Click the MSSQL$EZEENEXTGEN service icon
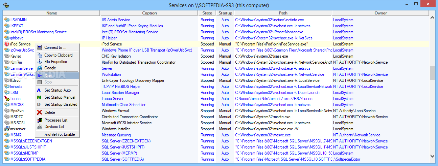The height and width of the screenshot is (166, 438). pyautogui.click(x=6, y=141)
